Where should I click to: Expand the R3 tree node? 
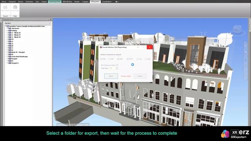tap(8, 61)
